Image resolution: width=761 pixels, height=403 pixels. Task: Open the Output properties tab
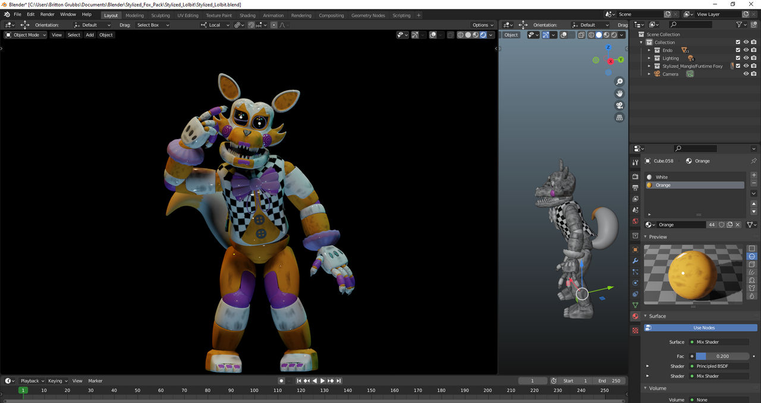tap(635, 188)
